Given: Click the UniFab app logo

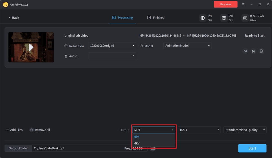Looking at the screenshot, I should (x=5, y=5).
